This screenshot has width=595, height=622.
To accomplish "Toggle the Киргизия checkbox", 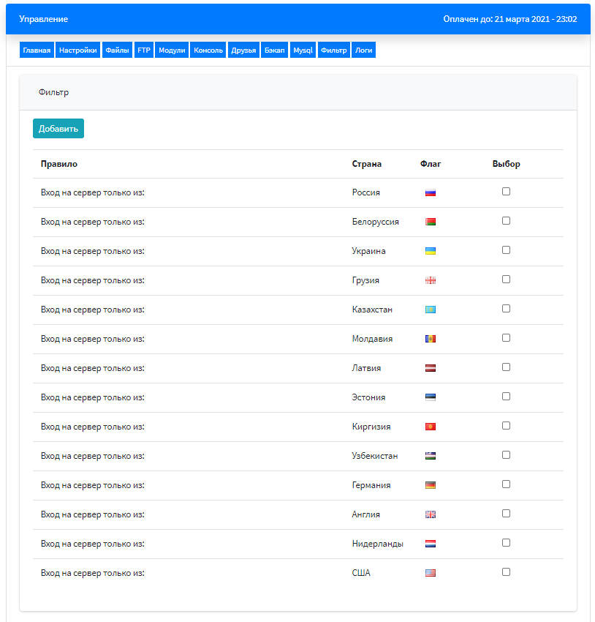I will coord(506,426).
